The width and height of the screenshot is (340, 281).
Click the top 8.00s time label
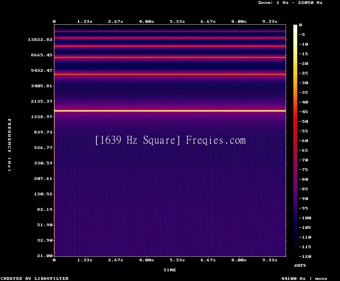click(239, 21)
